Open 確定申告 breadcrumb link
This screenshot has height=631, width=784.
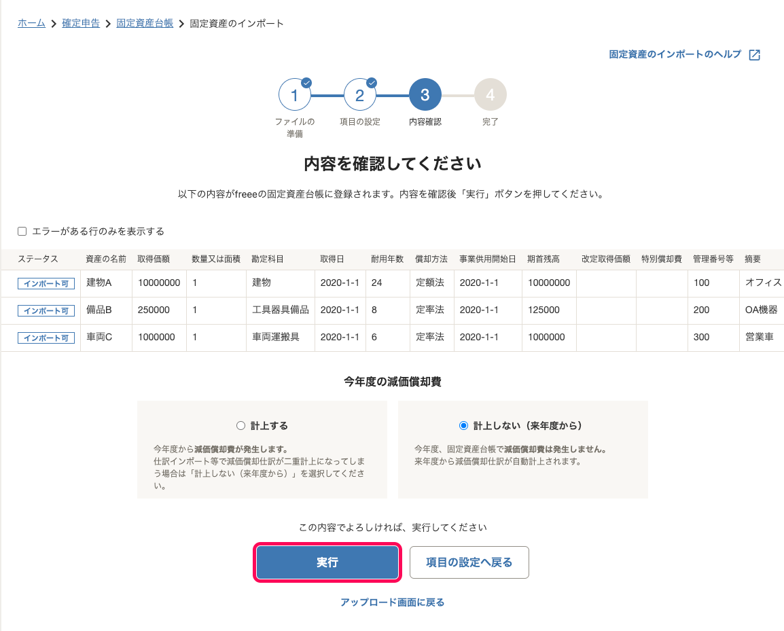pyautogui.click(x=81, y=23)
